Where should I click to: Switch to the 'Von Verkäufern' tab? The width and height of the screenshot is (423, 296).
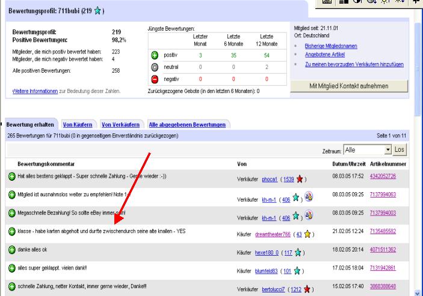coord(121,124)
